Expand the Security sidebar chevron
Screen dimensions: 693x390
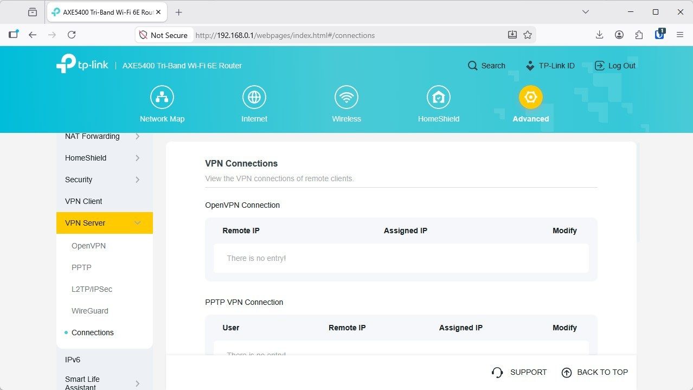pyautogui.click(x=137, y=180)
